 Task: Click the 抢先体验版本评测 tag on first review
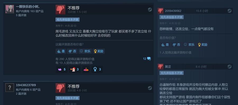68,20
